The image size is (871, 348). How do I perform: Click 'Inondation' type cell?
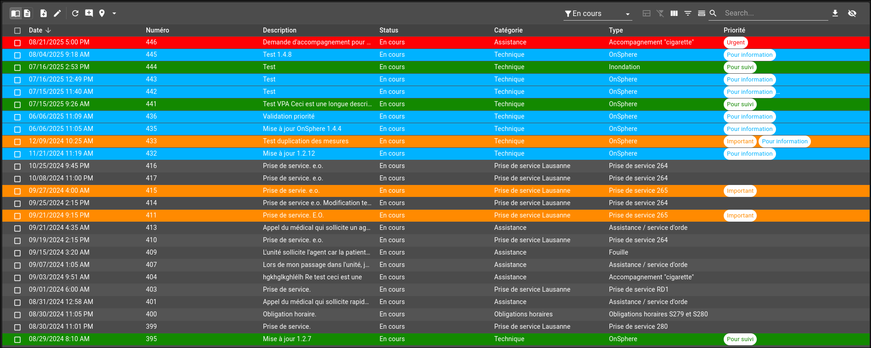coord(624,67)
